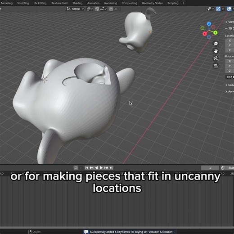The width and height of the screenshot is (234, 234).
Task: Jump to the last frame
Action: [x=111, y=168]
